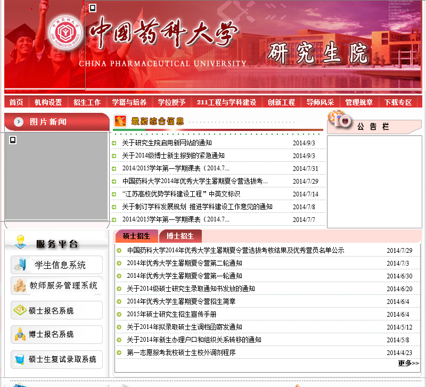The height and width of the screenshot is (387, 426).
Task: Click green bullet beside 关于2014级博士新生报到的紧急通知
Action: (x=114, y=156)
